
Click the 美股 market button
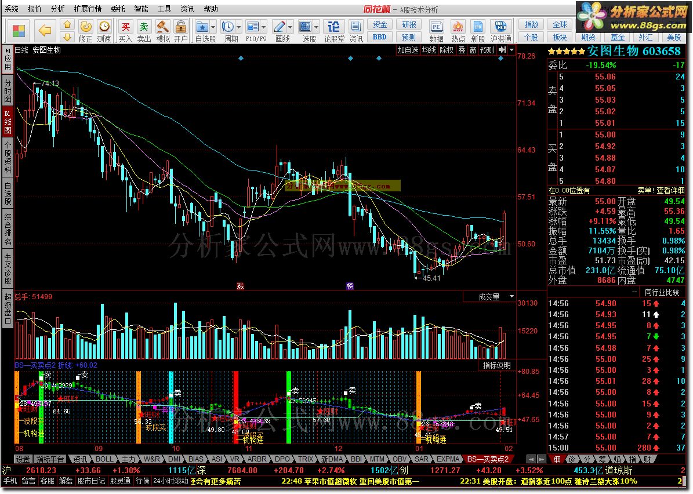674,37
